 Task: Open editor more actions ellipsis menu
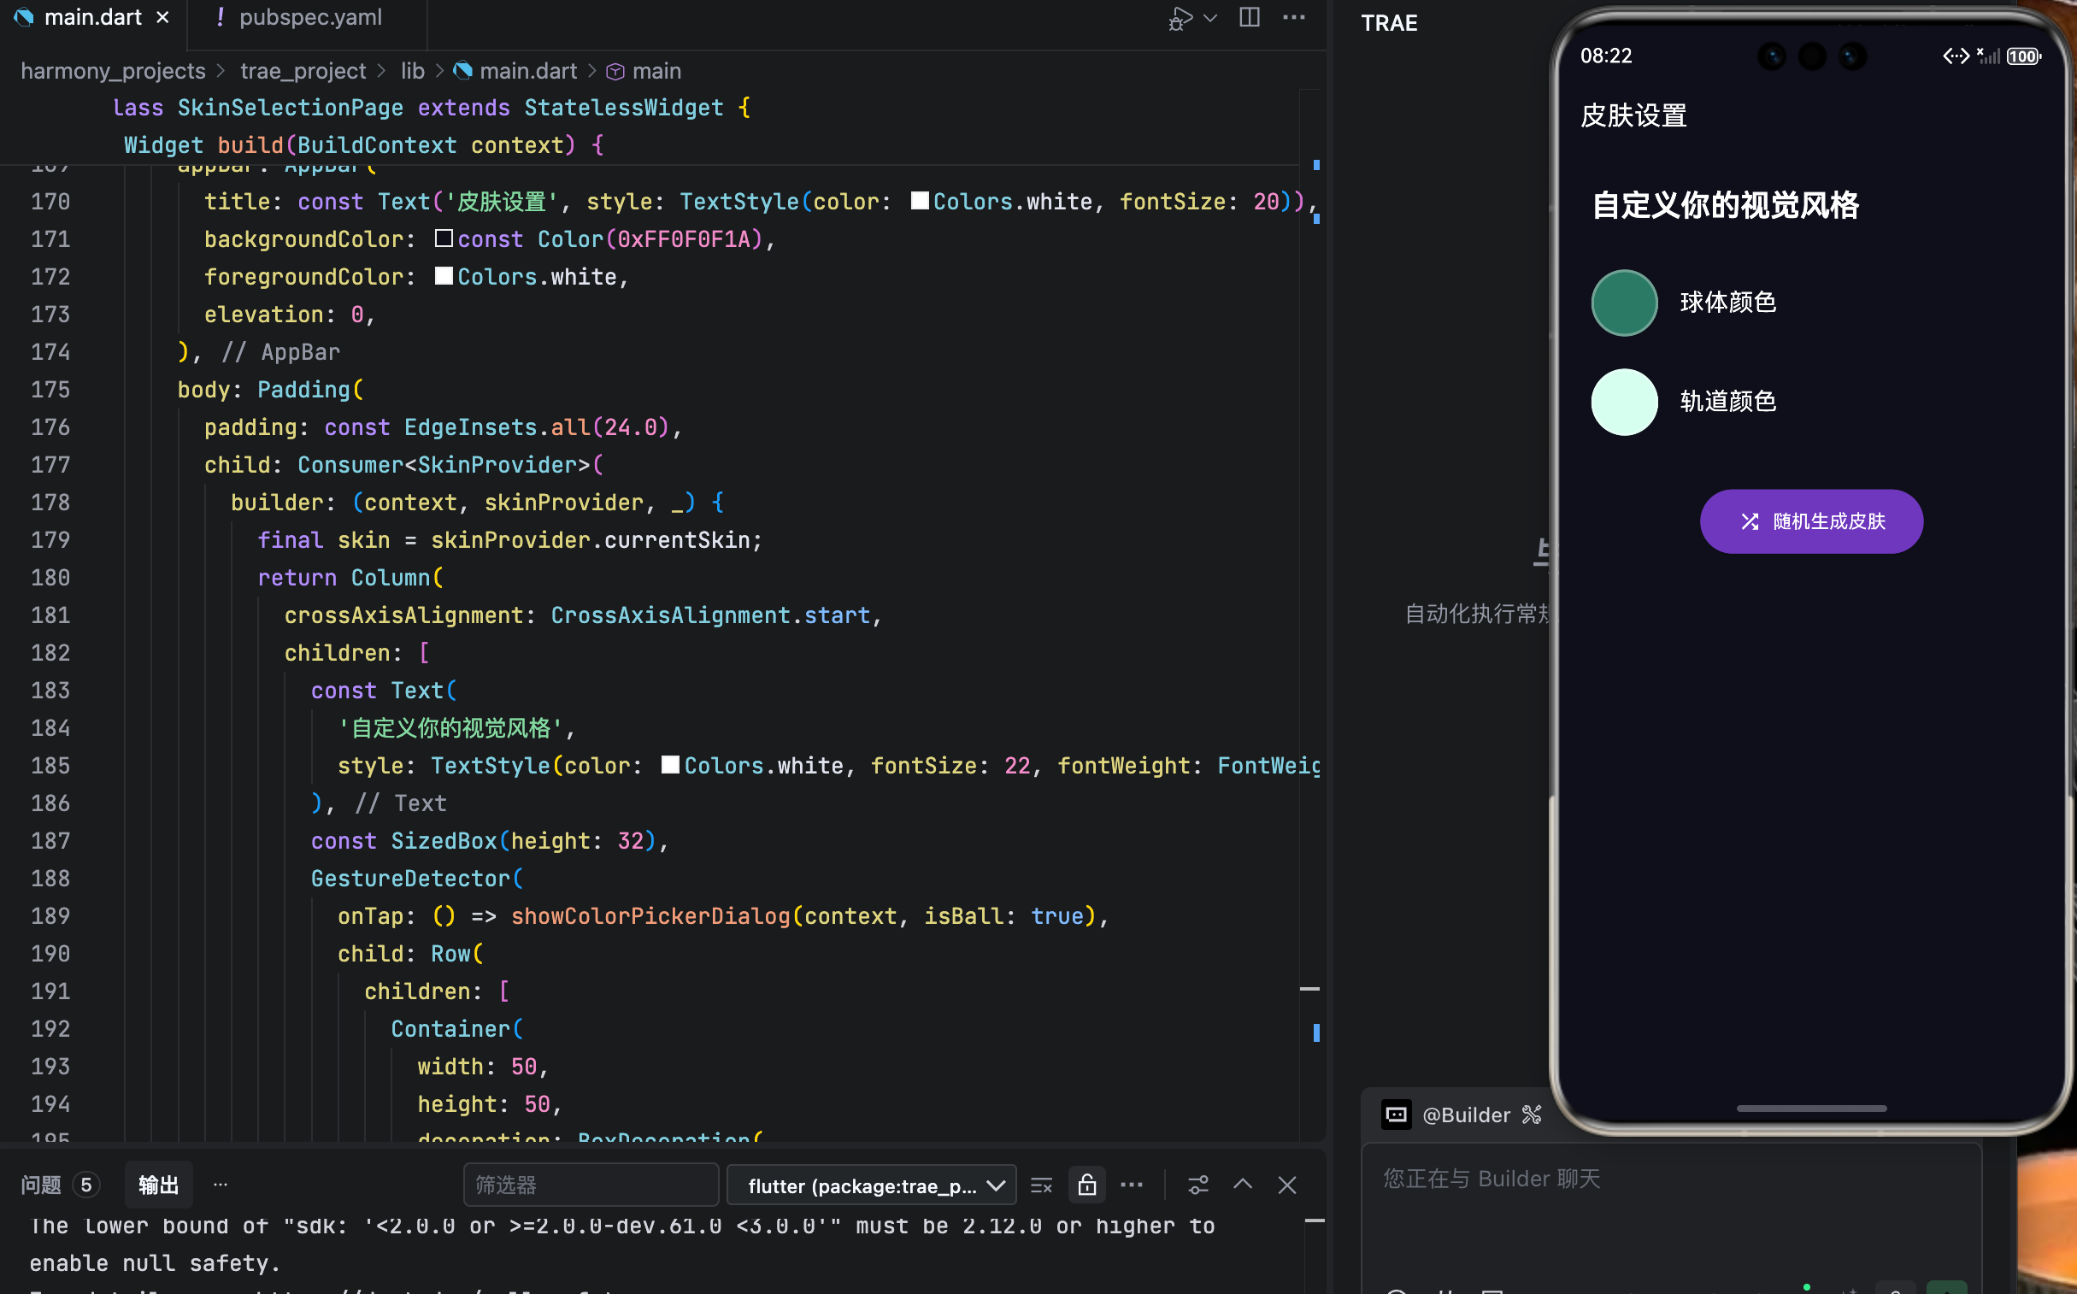1293,17
